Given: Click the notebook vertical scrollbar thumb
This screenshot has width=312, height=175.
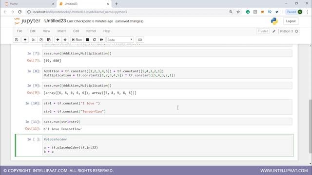Looking at the screenshot, I should pos(310,126).
